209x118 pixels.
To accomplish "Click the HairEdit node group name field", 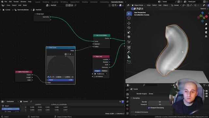I will pyautogui.click(x=57, y=5).
